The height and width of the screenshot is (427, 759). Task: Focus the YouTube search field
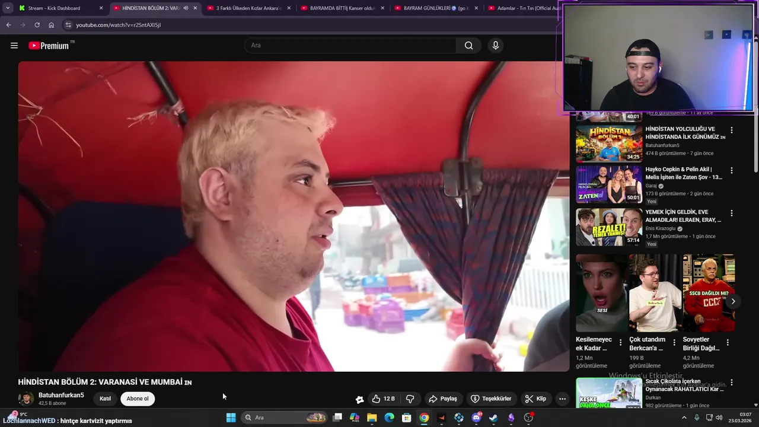tap(350, 46)
